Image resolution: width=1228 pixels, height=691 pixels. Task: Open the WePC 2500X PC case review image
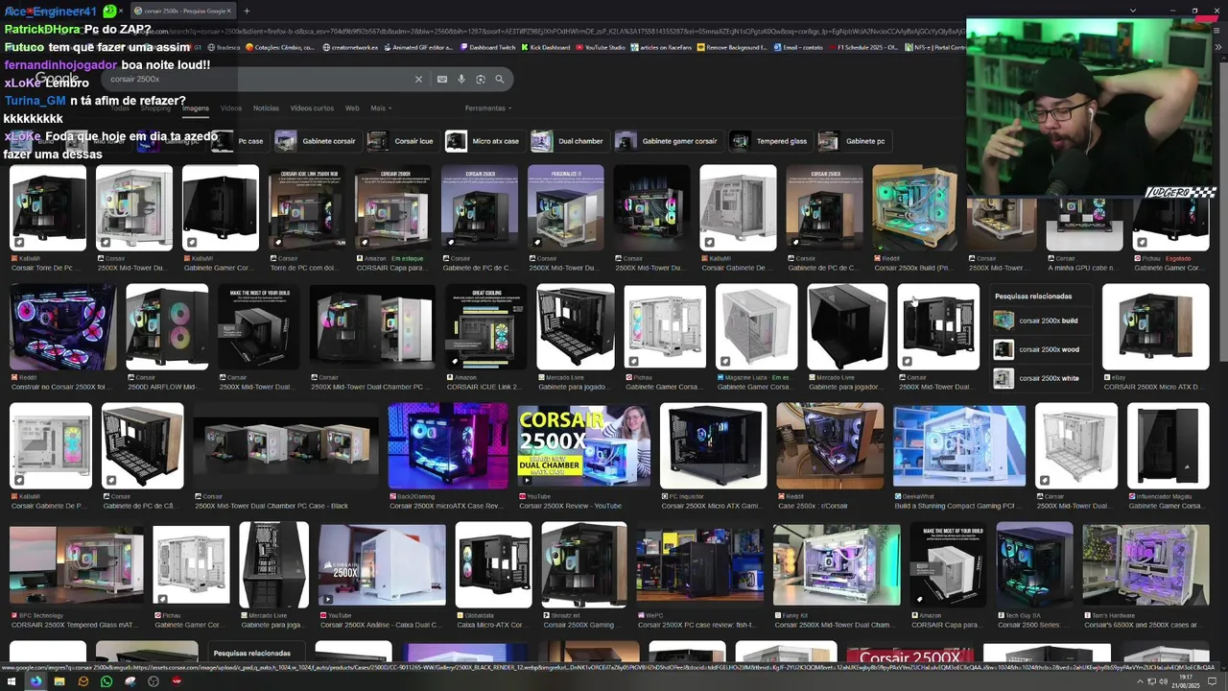point(700,565)
